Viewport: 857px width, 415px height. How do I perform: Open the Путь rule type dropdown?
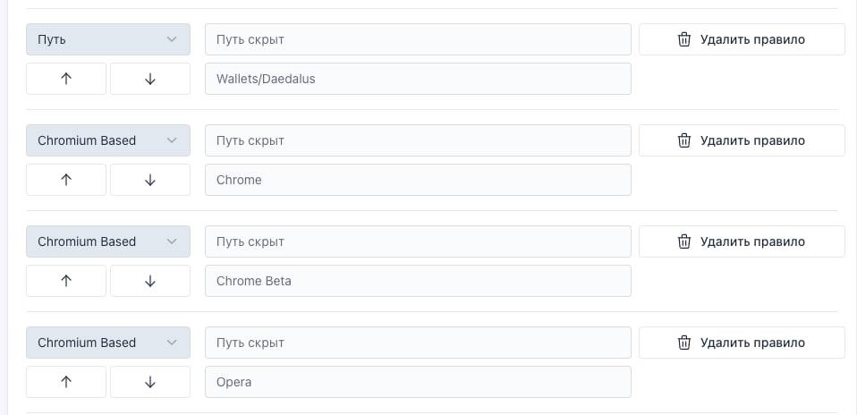coord(108,39)
